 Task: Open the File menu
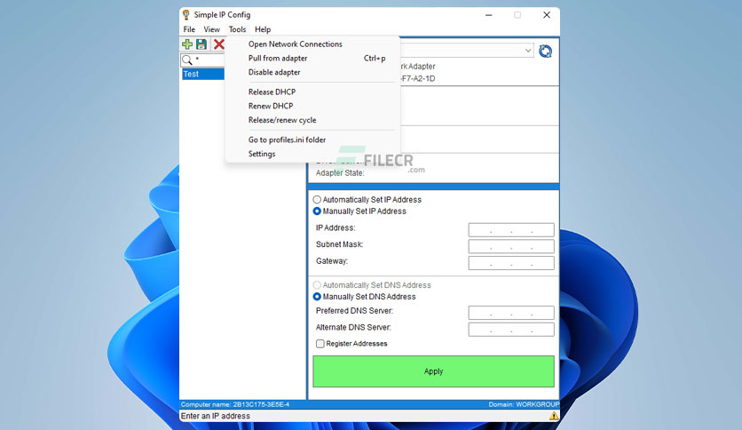(189, 29)
